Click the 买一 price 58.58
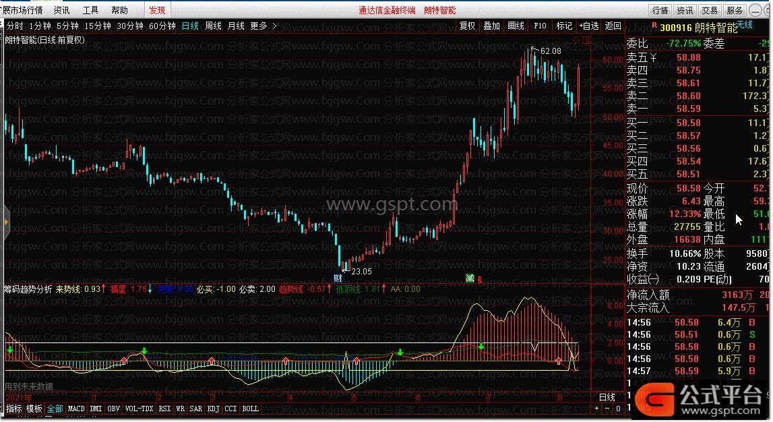This screenshot has width=773, height=422. (688, 123)
